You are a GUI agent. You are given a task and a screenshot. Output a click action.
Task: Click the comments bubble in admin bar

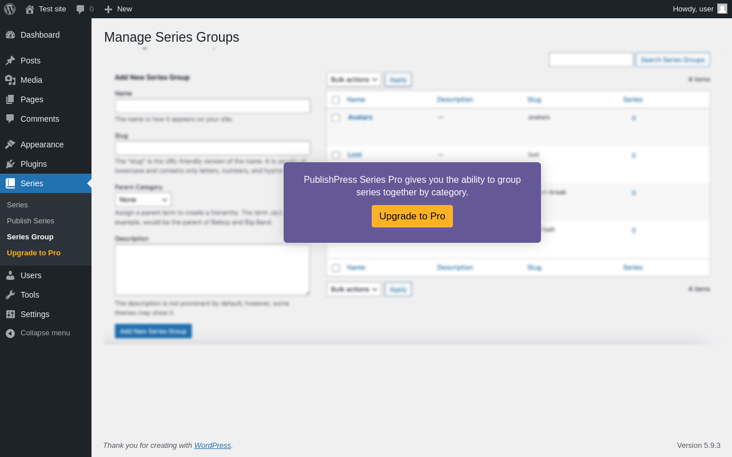tap(81, 9)
